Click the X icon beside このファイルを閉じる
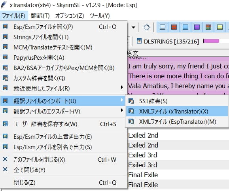This screenshot has width=229, height=191. [x=5, y=159]
